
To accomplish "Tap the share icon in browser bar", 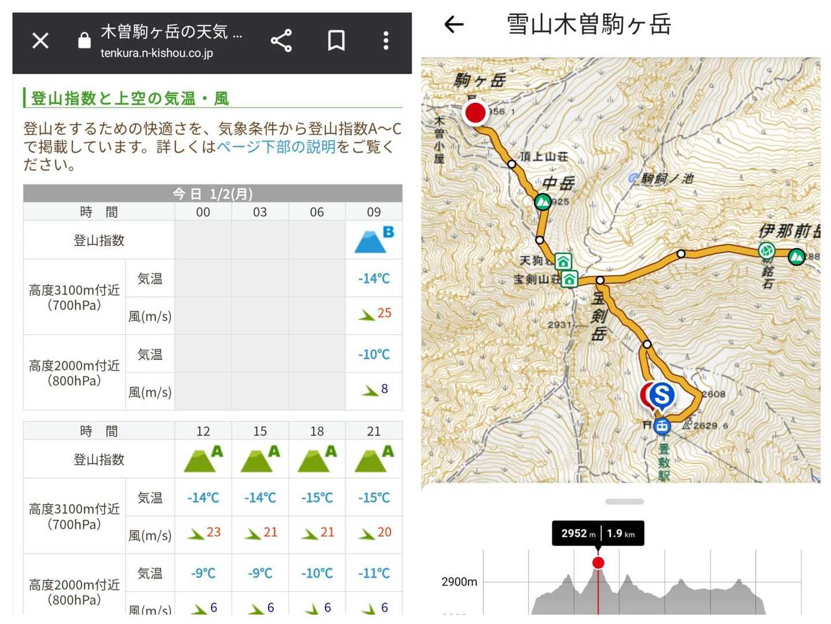I will pyautogui.click(x=281, y=40).
